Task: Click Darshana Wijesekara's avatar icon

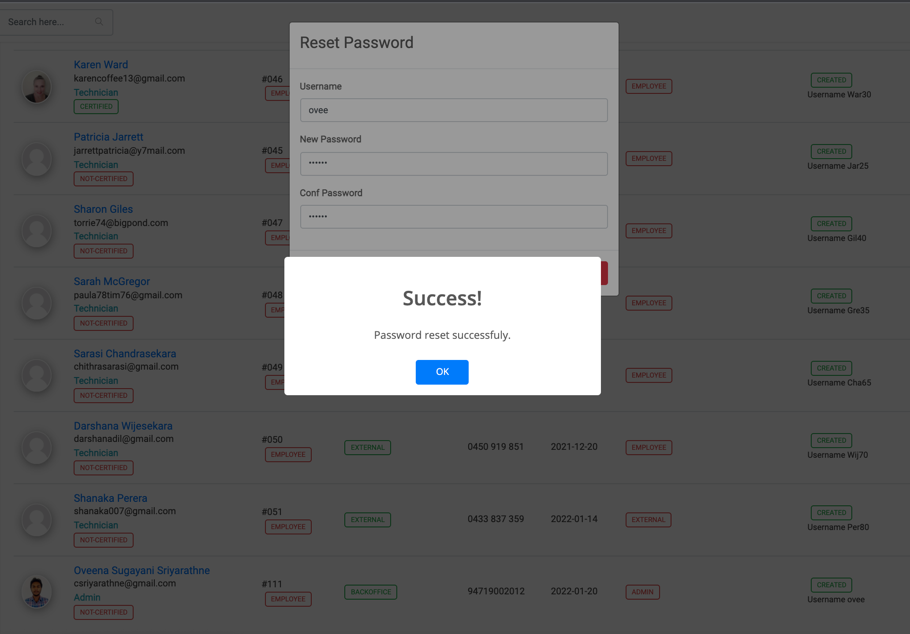Action: point(37,448)
